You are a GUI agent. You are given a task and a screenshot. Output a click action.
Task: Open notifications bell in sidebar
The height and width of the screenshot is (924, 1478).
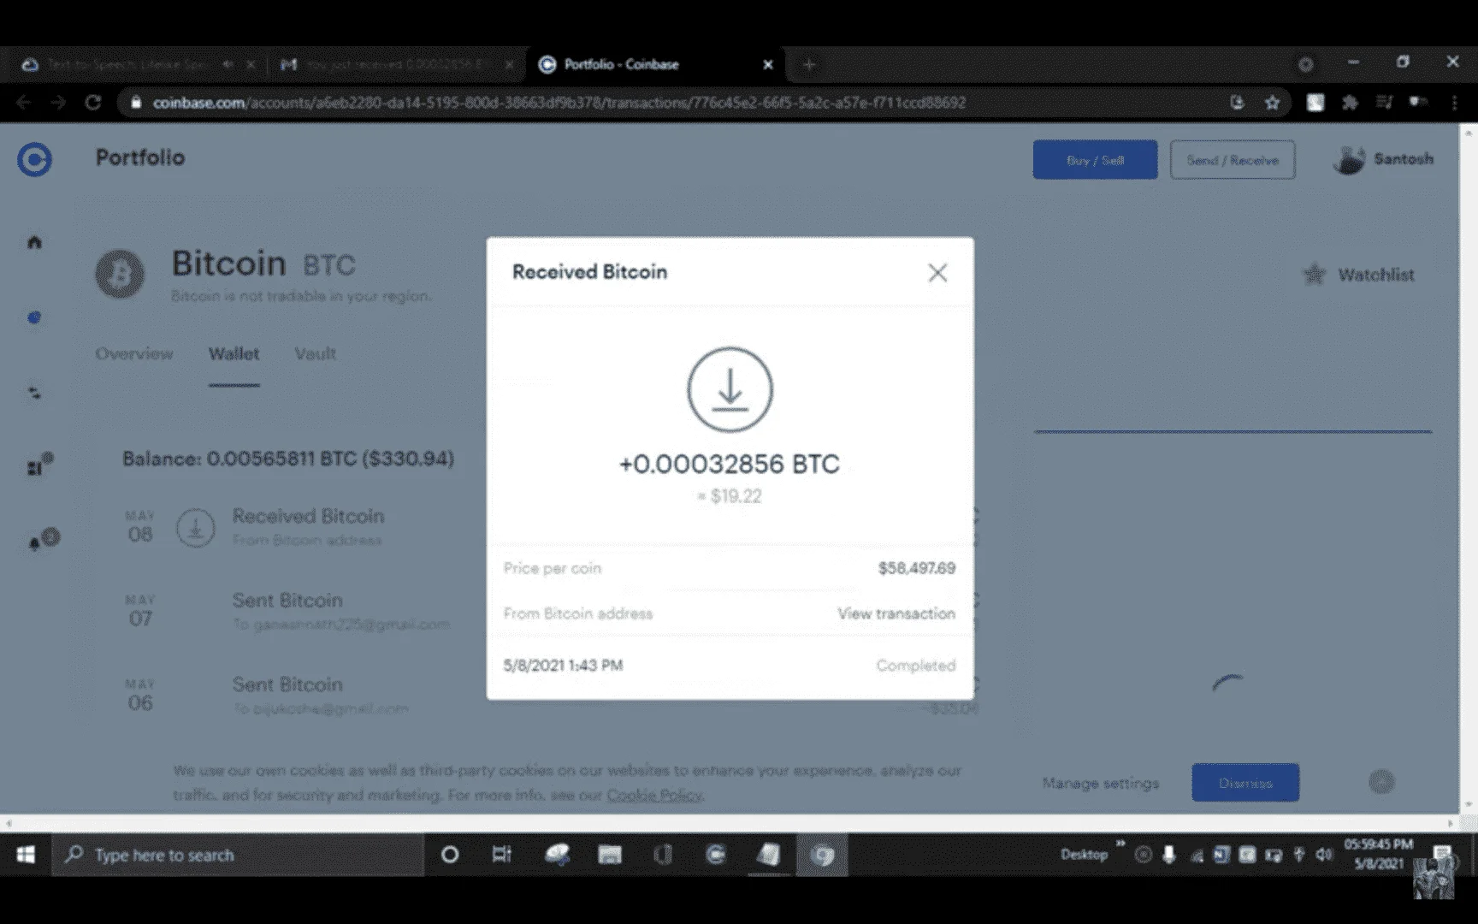tap(43, 539)
